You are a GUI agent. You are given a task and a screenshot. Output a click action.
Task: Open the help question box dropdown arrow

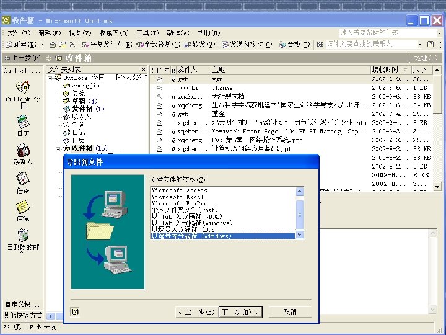tap(440, 33)
